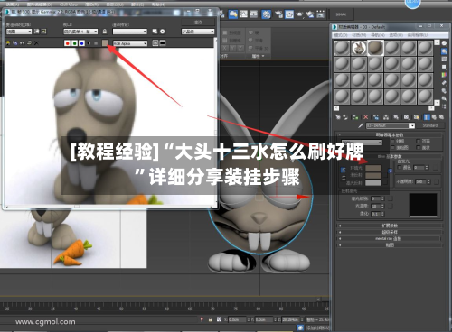
Task: Click Clone Rendered Frame Window icon
Action: 22,43
